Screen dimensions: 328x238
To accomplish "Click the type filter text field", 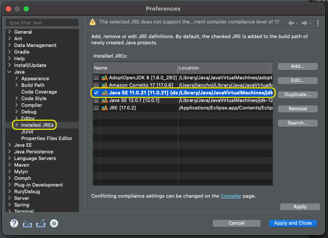I will [42, 23].
